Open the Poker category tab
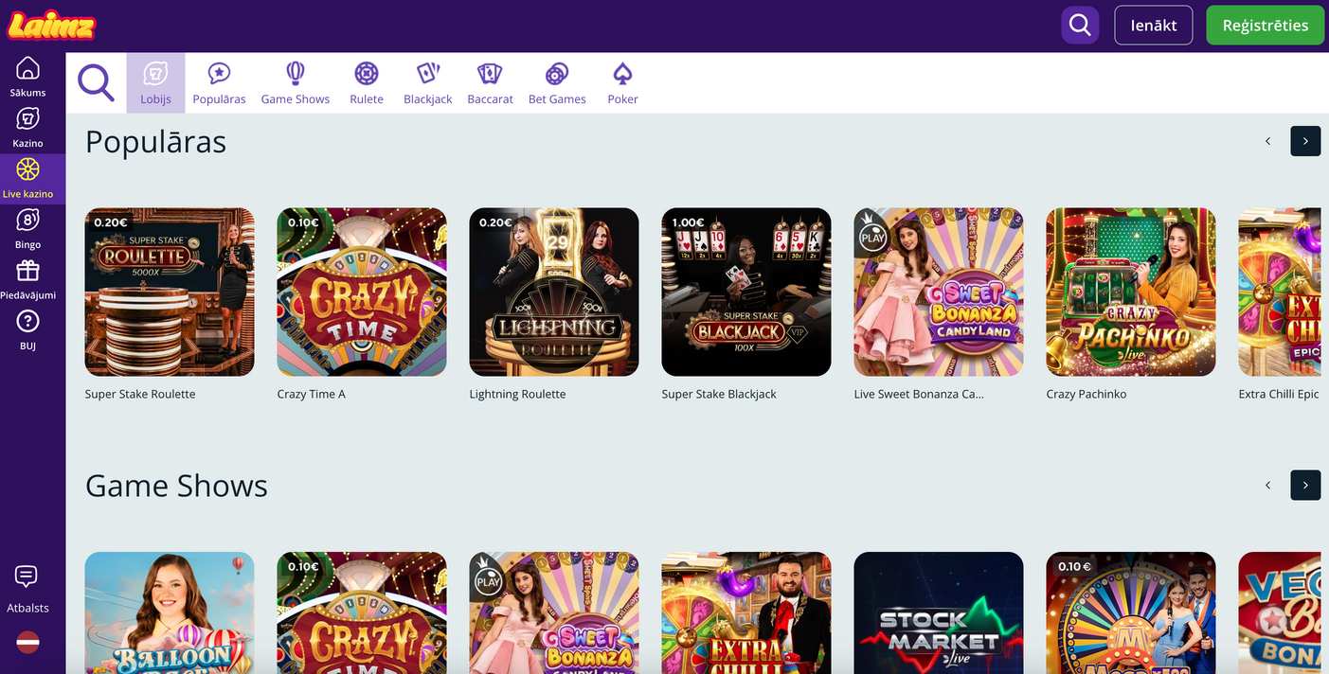 click(622, 83)
